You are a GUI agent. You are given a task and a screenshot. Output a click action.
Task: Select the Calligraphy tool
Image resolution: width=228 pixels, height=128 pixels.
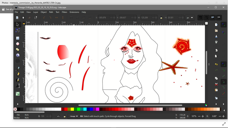(18, 80)
